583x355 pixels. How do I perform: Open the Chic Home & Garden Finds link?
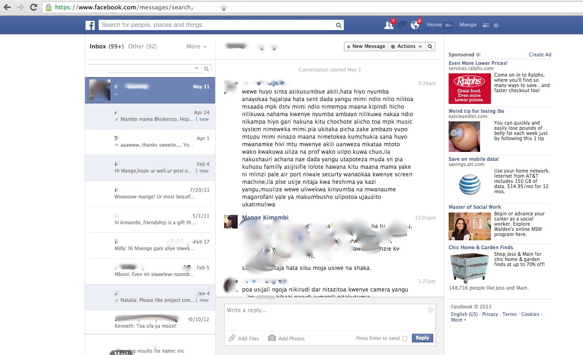point(481,247)
